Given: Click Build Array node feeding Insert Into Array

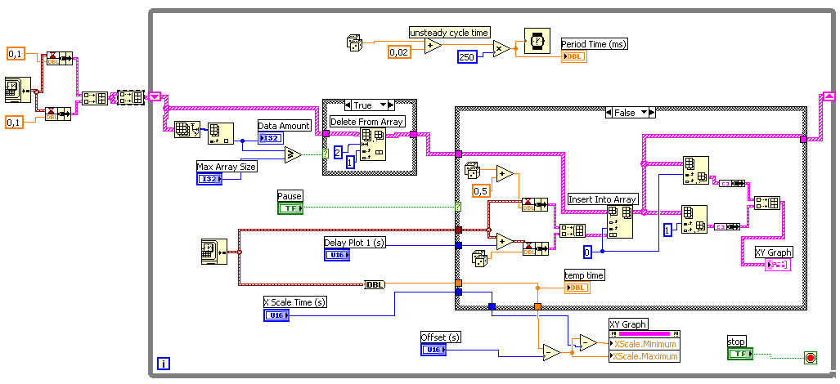Looking at the screenshot, I should click(x=573, y=230).
